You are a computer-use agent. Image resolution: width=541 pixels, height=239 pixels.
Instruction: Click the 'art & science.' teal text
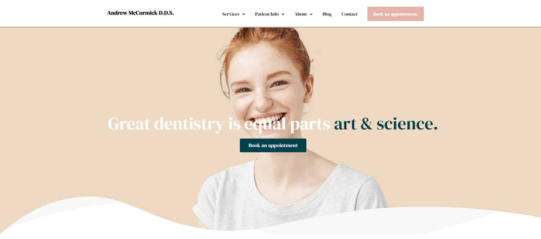click(385, 124)
